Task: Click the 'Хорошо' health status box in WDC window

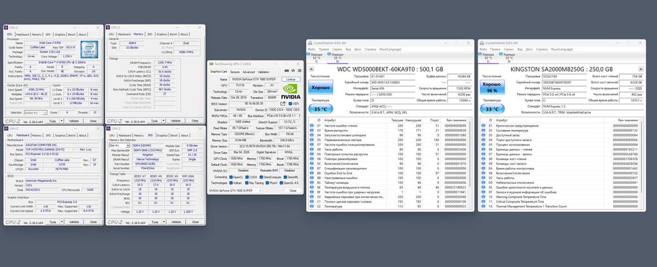Action: click(321, 87)
